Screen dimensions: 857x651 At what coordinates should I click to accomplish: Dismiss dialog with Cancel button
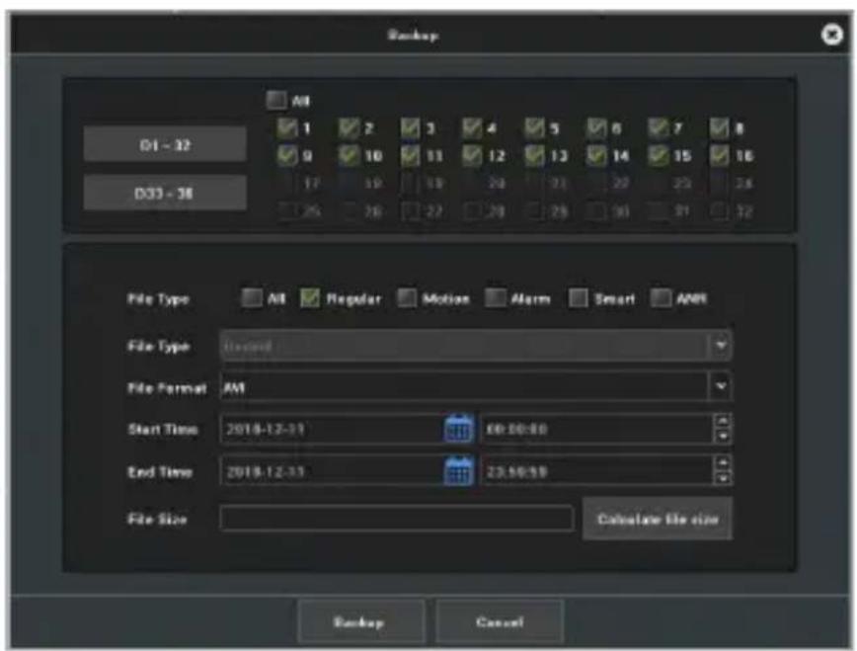[x=500, y=622]
